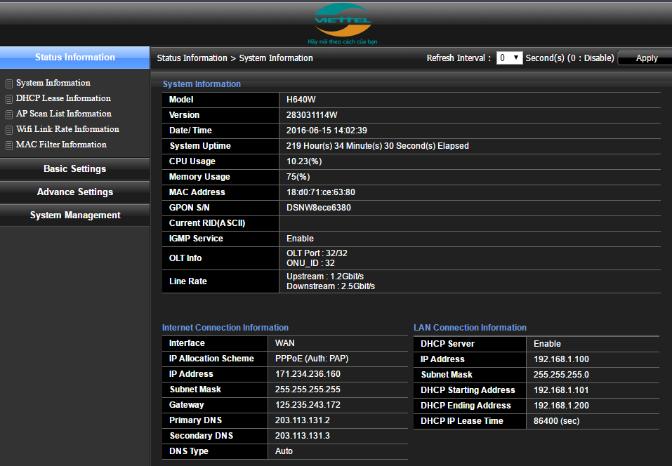
Task: Select the Status Information menu header
Action: 74,58
